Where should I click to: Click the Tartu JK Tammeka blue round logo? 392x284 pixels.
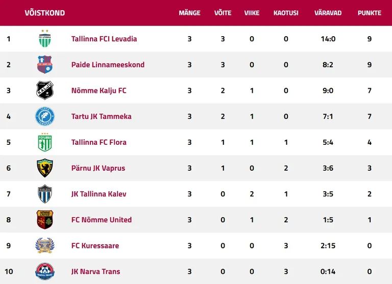[45, 116]
